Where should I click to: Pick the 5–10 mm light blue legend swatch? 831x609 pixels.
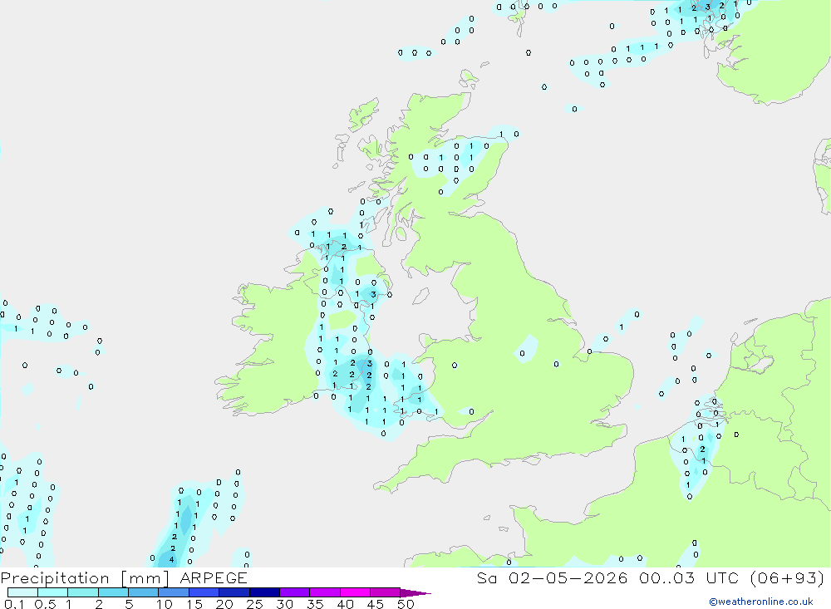[143, 592]
